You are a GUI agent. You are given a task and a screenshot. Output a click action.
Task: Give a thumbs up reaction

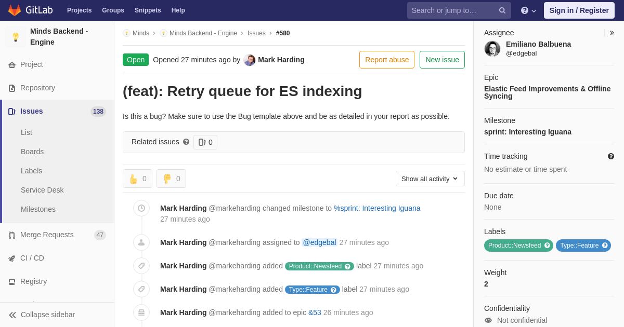(137, 179)
